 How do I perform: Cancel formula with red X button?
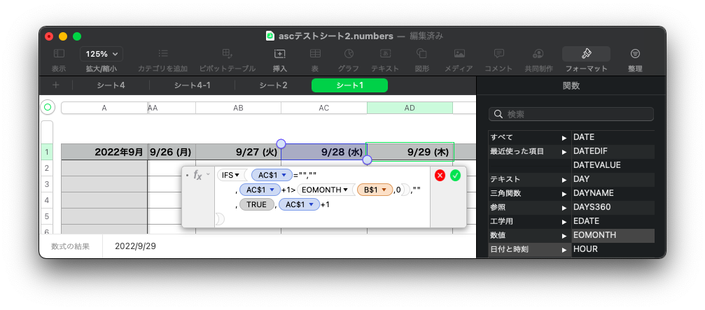coord(440,175)
